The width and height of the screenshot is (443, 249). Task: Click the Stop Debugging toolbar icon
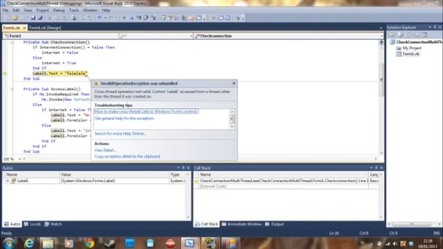pyautogui.click(x=132, y=18)
